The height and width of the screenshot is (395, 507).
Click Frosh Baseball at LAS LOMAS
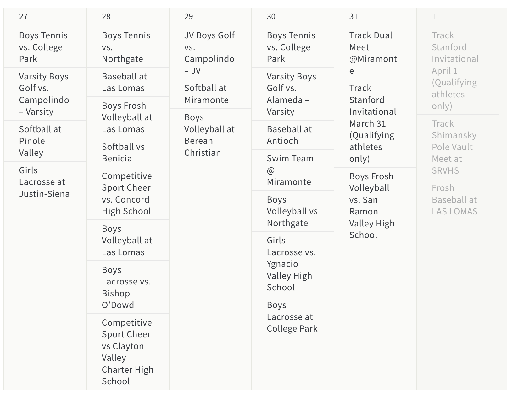pos(454,200)
